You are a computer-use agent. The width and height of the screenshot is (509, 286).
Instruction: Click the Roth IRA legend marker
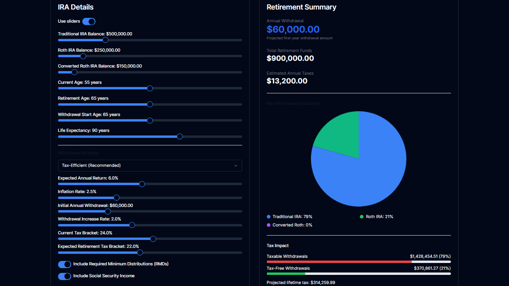click(361, 217)
